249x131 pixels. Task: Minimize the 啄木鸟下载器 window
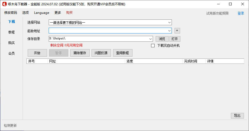click(x=218, y=4)
